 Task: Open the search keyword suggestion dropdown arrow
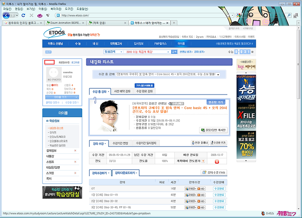pos(168,52)
